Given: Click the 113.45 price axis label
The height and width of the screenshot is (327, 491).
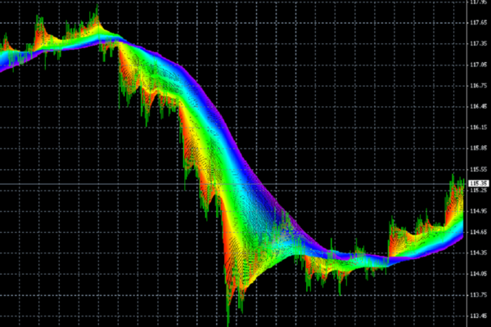Looking at the screenshot, I should (x=479, y=316).
